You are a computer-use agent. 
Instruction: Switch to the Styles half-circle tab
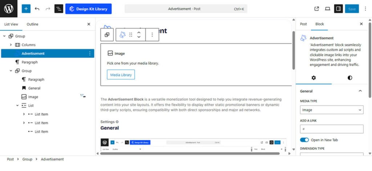350,78
